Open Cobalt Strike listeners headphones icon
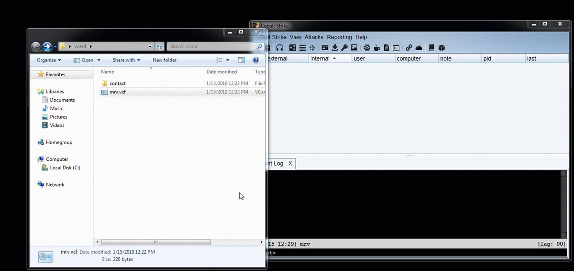This screenshot has height=271, width=574. point(280,48)
